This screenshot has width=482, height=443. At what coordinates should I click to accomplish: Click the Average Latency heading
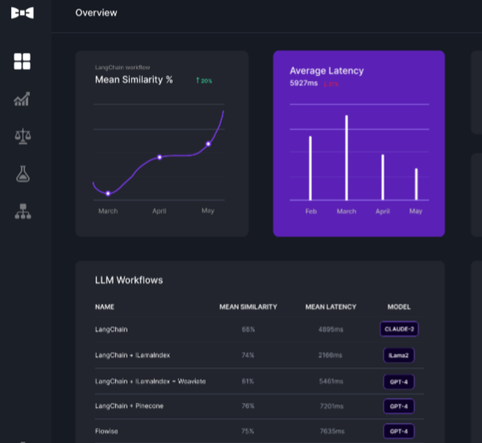[x=326, y=71]
